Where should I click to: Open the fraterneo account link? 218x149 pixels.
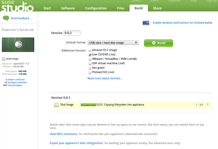click(x=174, y=1)
